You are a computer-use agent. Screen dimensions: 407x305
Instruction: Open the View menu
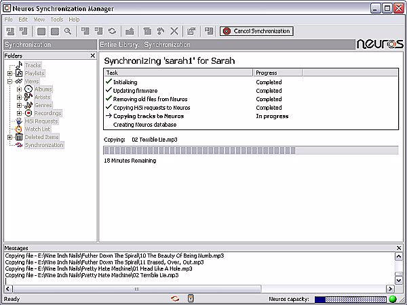pos(39,20)
